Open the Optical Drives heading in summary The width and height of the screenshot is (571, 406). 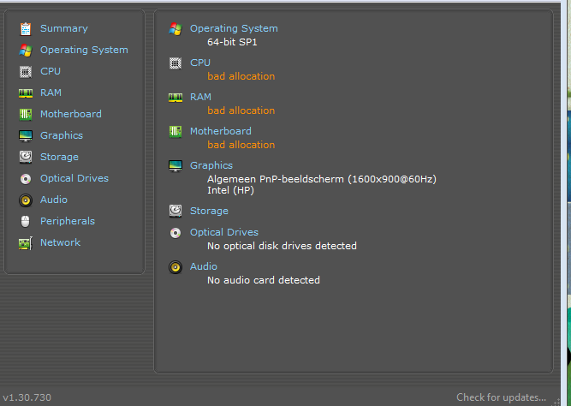coord(224,232)
